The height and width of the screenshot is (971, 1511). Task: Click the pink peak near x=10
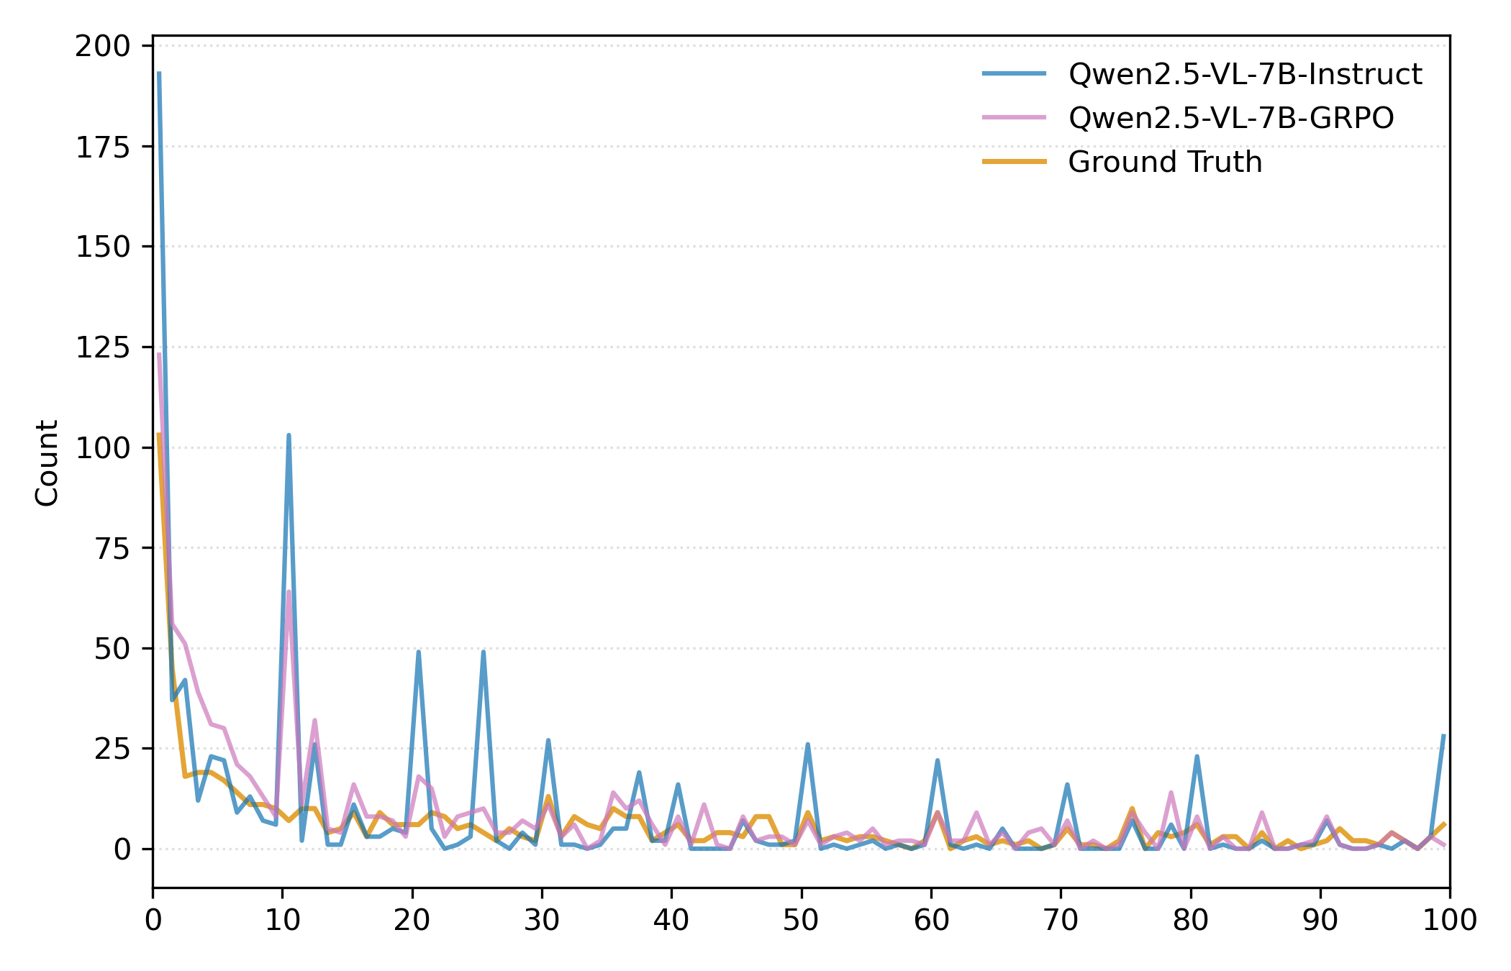tap(289, 593)
